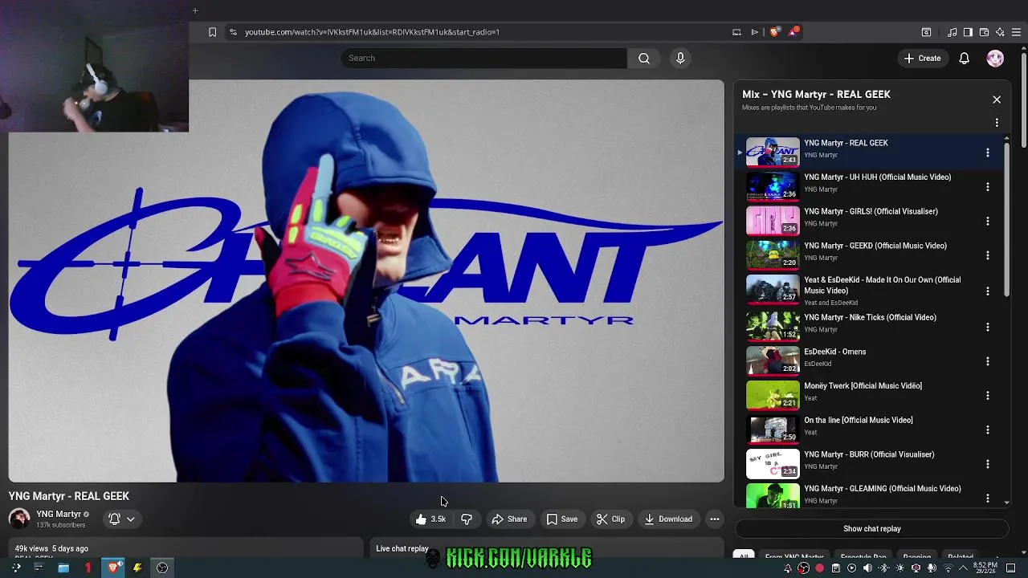
Task: Close the Mix playlist panel
Action: 997,100
